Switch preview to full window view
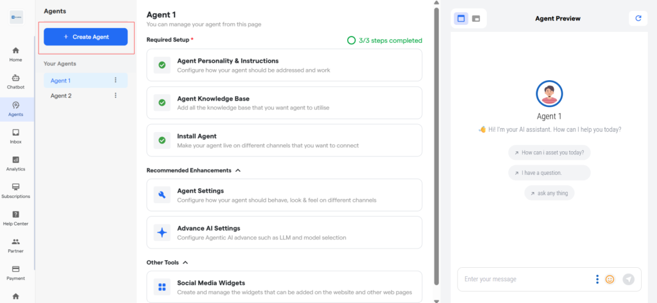The image size is (657, 303). tap(461, 19)
